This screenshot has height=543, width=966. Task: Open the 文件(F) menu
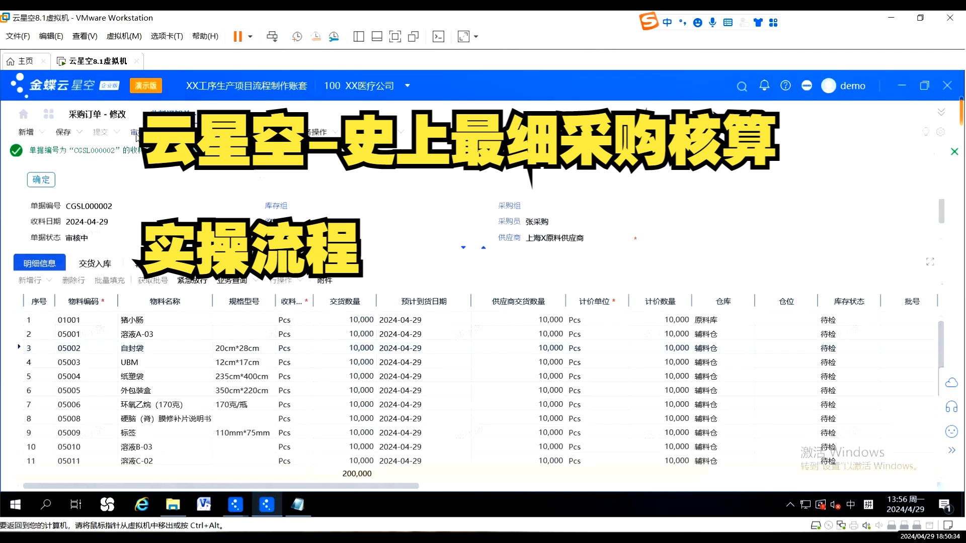click(18, 36)
